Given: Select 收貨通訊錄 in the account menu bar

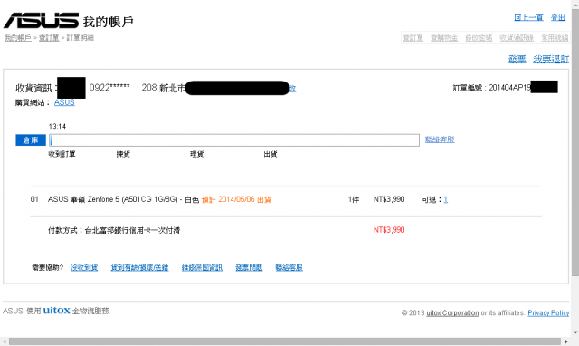Looking at the screenshot, I should click(x=517, y=38).
